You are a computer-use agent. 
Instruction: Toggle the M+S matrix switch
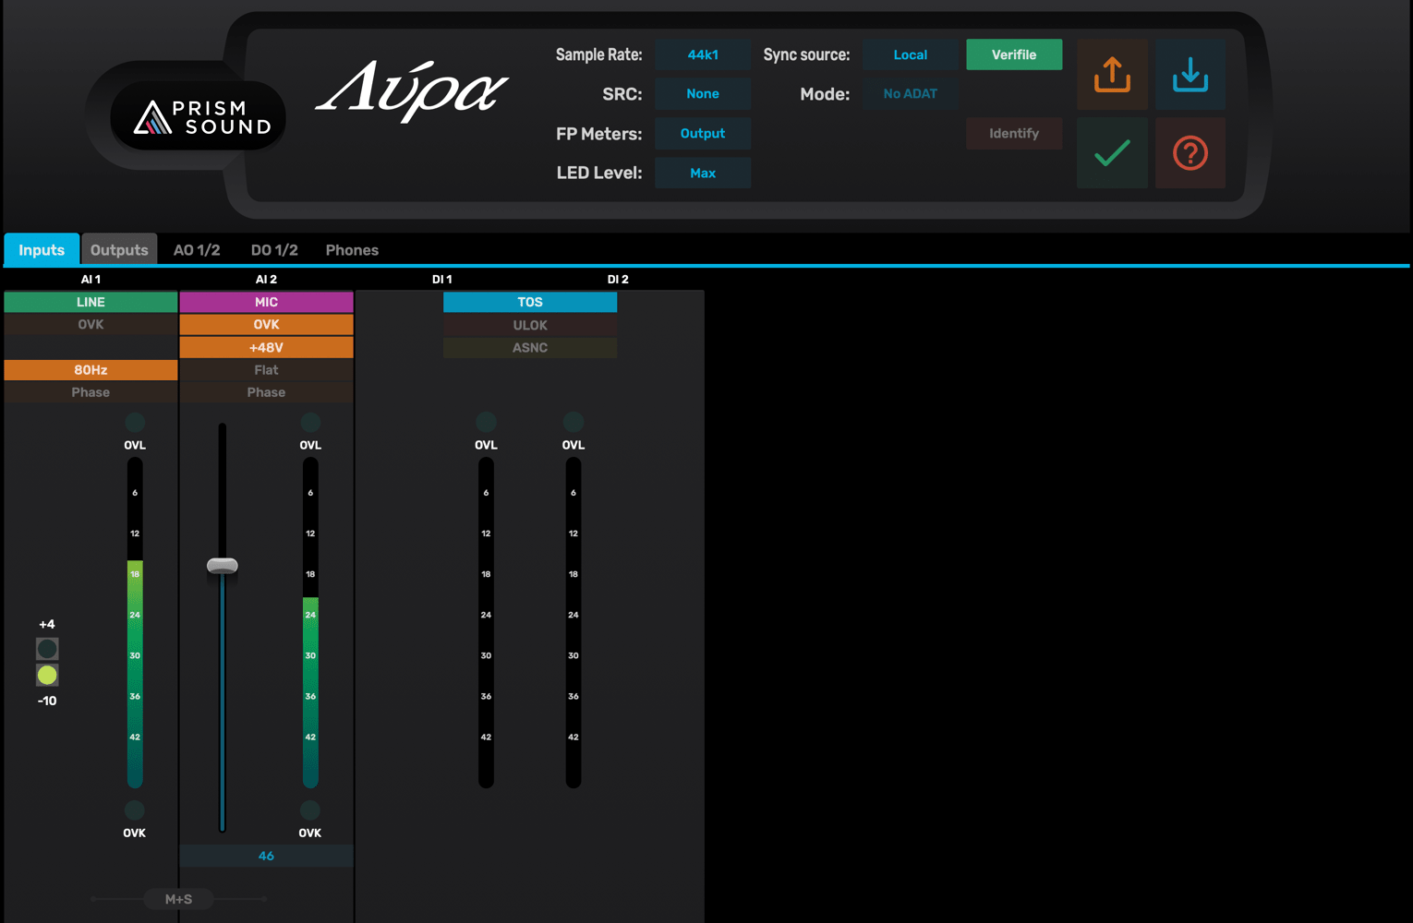pyautogui.click(x=178, y=899)
